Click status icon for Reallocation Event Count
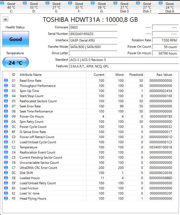This screenshot has height=215, width=180. (6, 152)
